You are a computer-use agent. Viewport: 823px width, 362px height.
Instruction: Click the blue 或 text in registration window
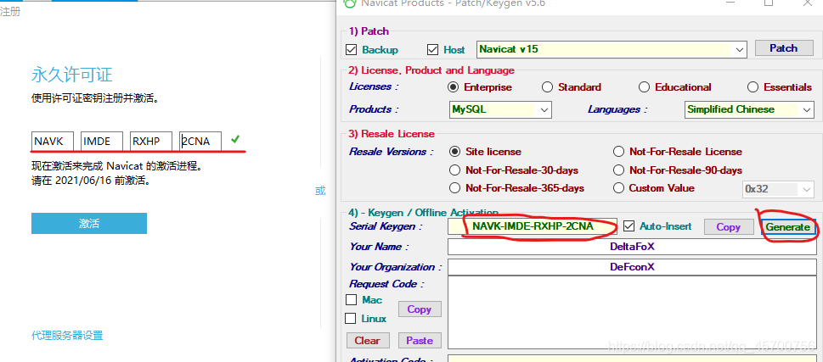tap(320, 191)
